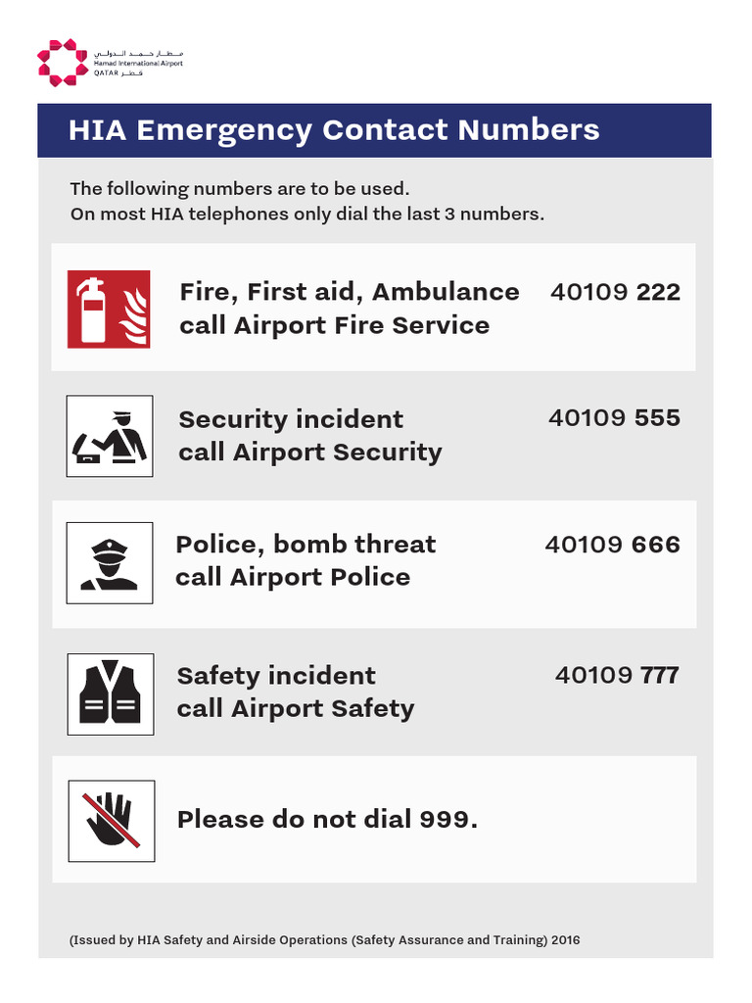The height and width of the screenshot is (1003, 752).
Task: Click the dial last 3 numbers instruction
Action: click(306, 214)
